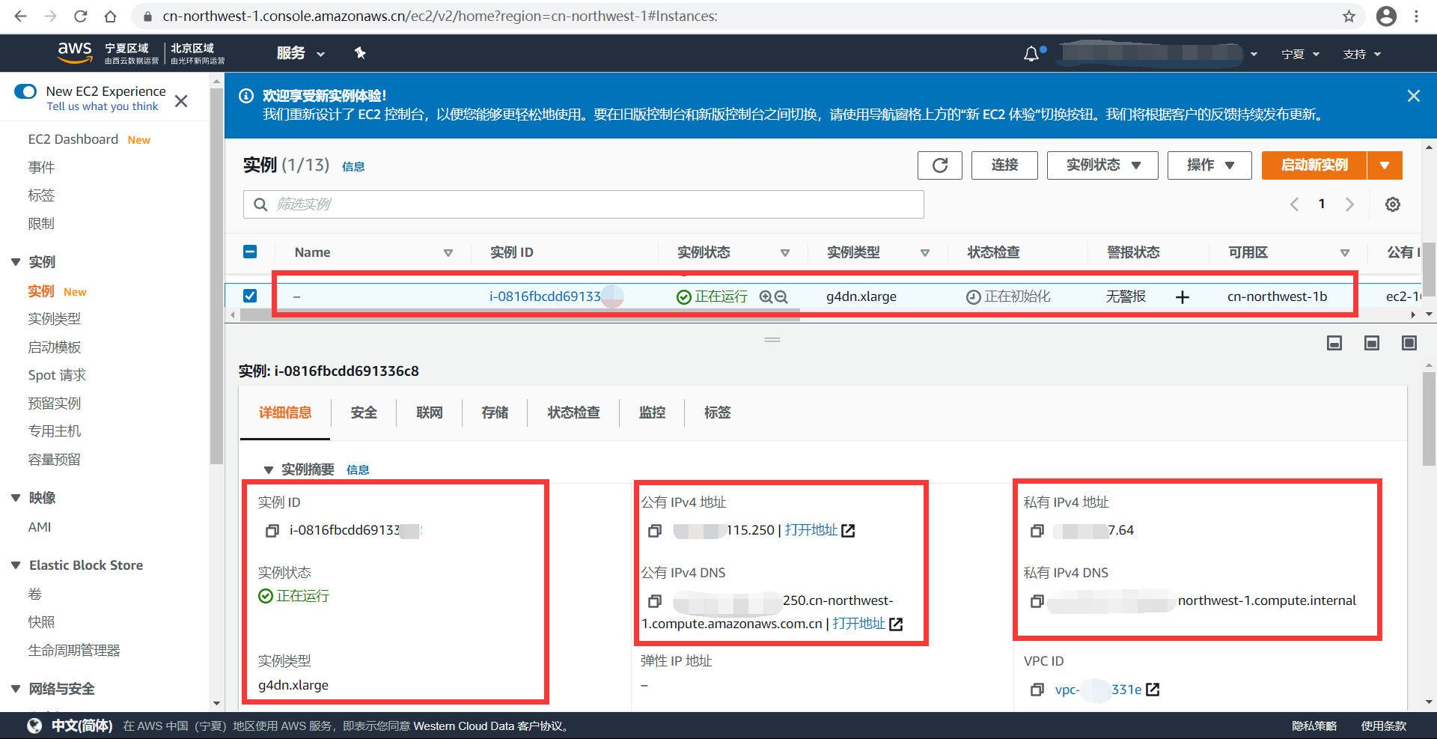Click the 筛选实例 search field
The height and width of the screenshot is (739, 1437).
[x=582, y=204]
